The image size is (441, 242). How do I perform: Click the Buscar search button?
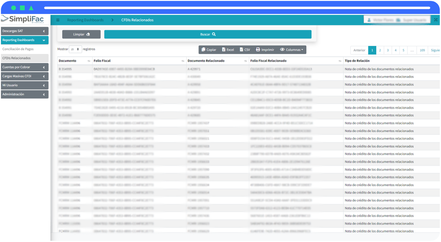tap(207, 34)
